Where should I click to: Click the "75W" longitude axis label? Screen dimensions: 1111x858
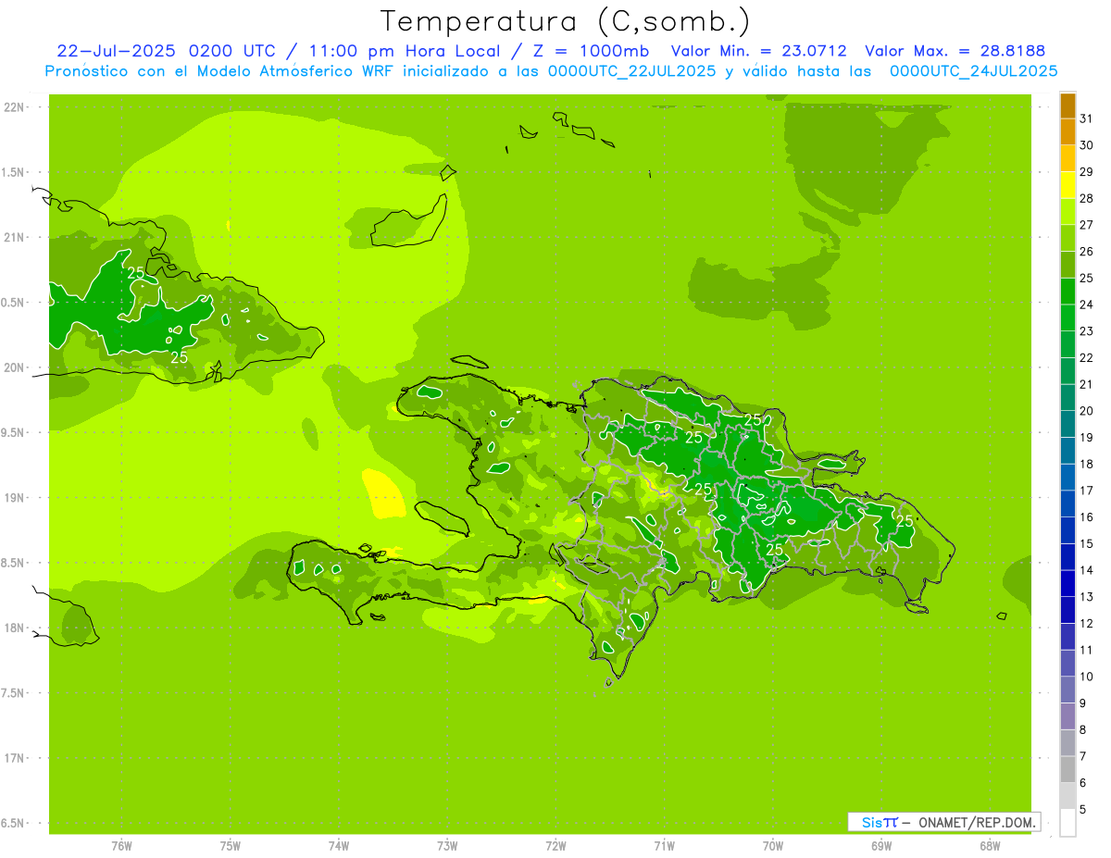tap(231, 845)
